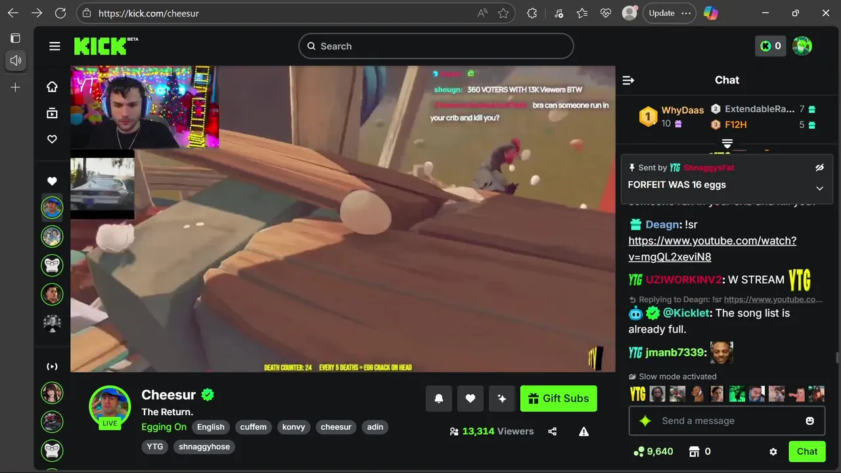Open emote picker in message box
841x473 pixels.
tap(810, 420)
